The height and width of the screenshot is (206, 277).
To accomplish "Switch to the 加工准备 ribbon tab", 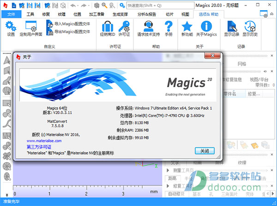I will pyautogui.click(x=96, y=14).
